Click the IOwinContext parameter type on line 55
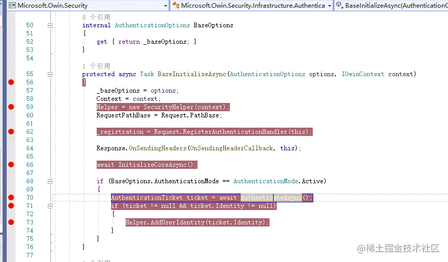This screenshot has width=448, height=262. (363, 74)
